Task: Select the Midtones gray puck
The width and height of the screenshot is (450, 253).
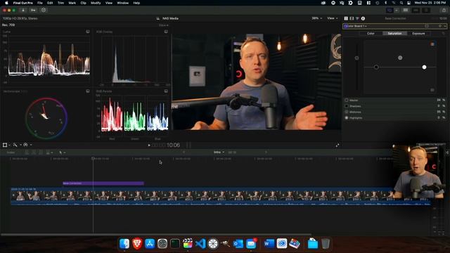Action: point(400,58)
